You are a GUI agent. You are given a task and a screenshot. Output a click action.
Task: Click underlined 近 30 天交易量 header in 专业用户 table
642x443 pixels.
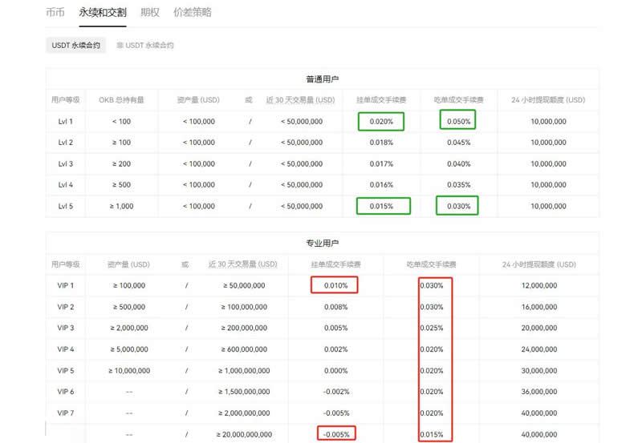[242, 264]
